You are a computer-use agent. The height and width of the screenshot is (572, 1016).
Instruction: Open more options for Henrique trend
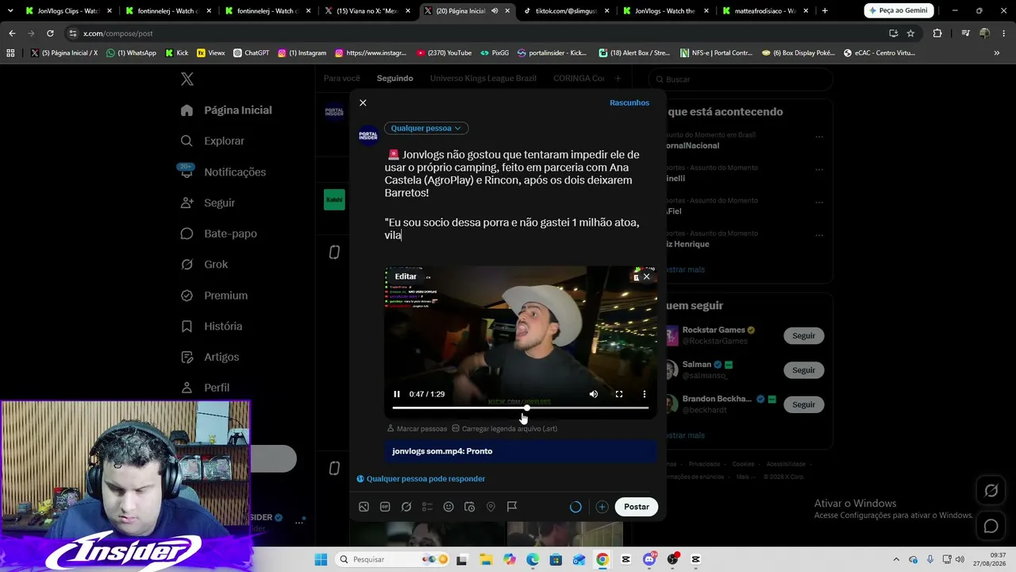(x=819, y=235)
